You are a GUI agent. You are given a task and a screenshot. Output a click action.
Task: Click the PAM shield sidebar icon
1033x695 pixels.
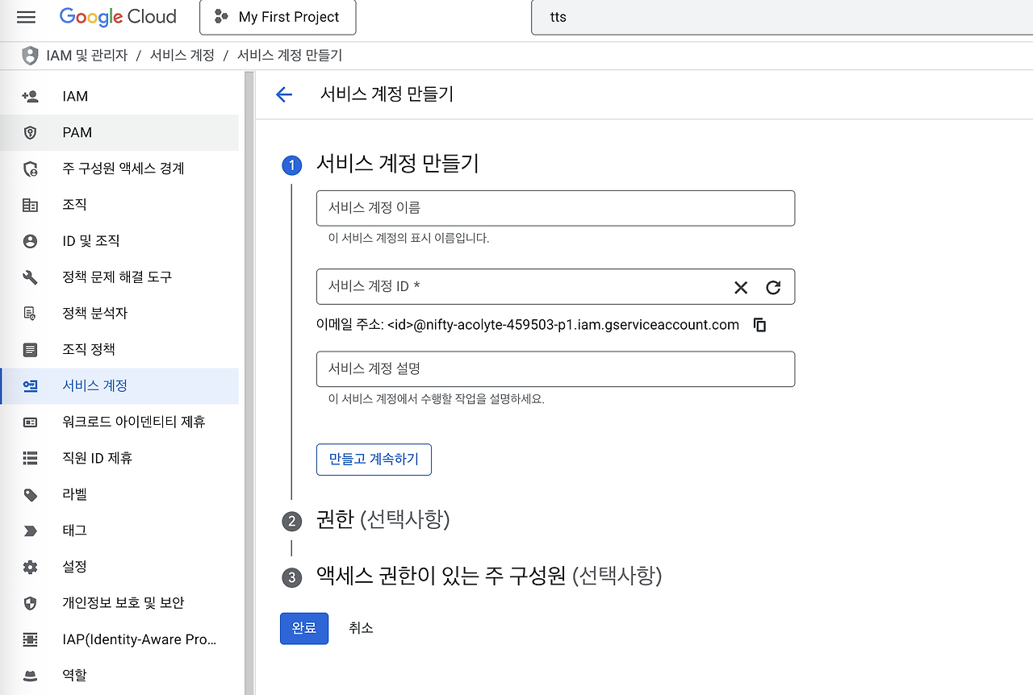pos(31,133)
